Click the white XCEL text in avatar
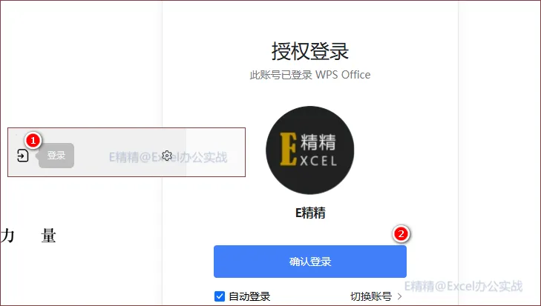The width and height of the screenshot is (541, 306). coord(318,161)
